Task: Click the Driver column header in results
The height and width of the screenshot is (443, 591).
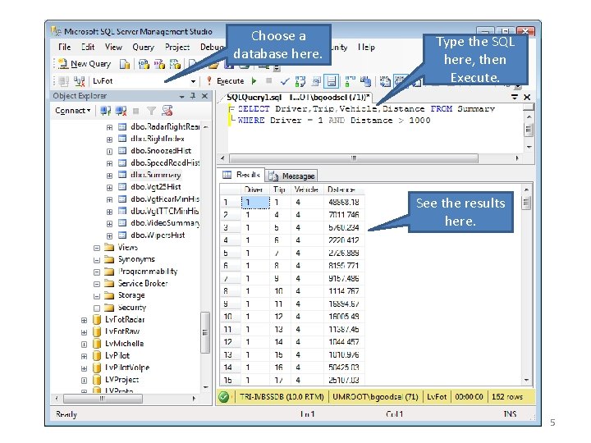Action: pyautogui.click(x=254, y=190)
